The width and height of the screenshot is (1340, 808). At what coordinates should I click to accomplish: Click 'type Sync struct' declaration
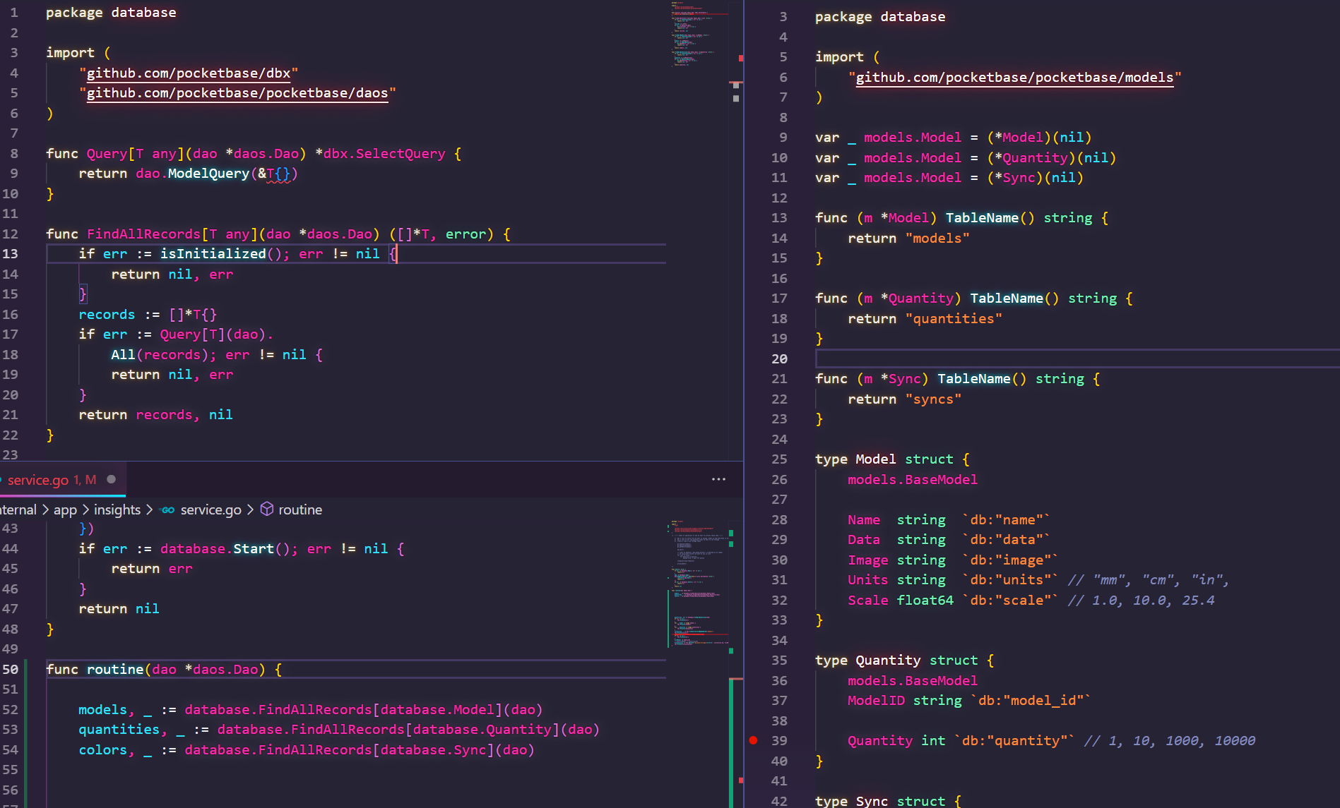879,801
